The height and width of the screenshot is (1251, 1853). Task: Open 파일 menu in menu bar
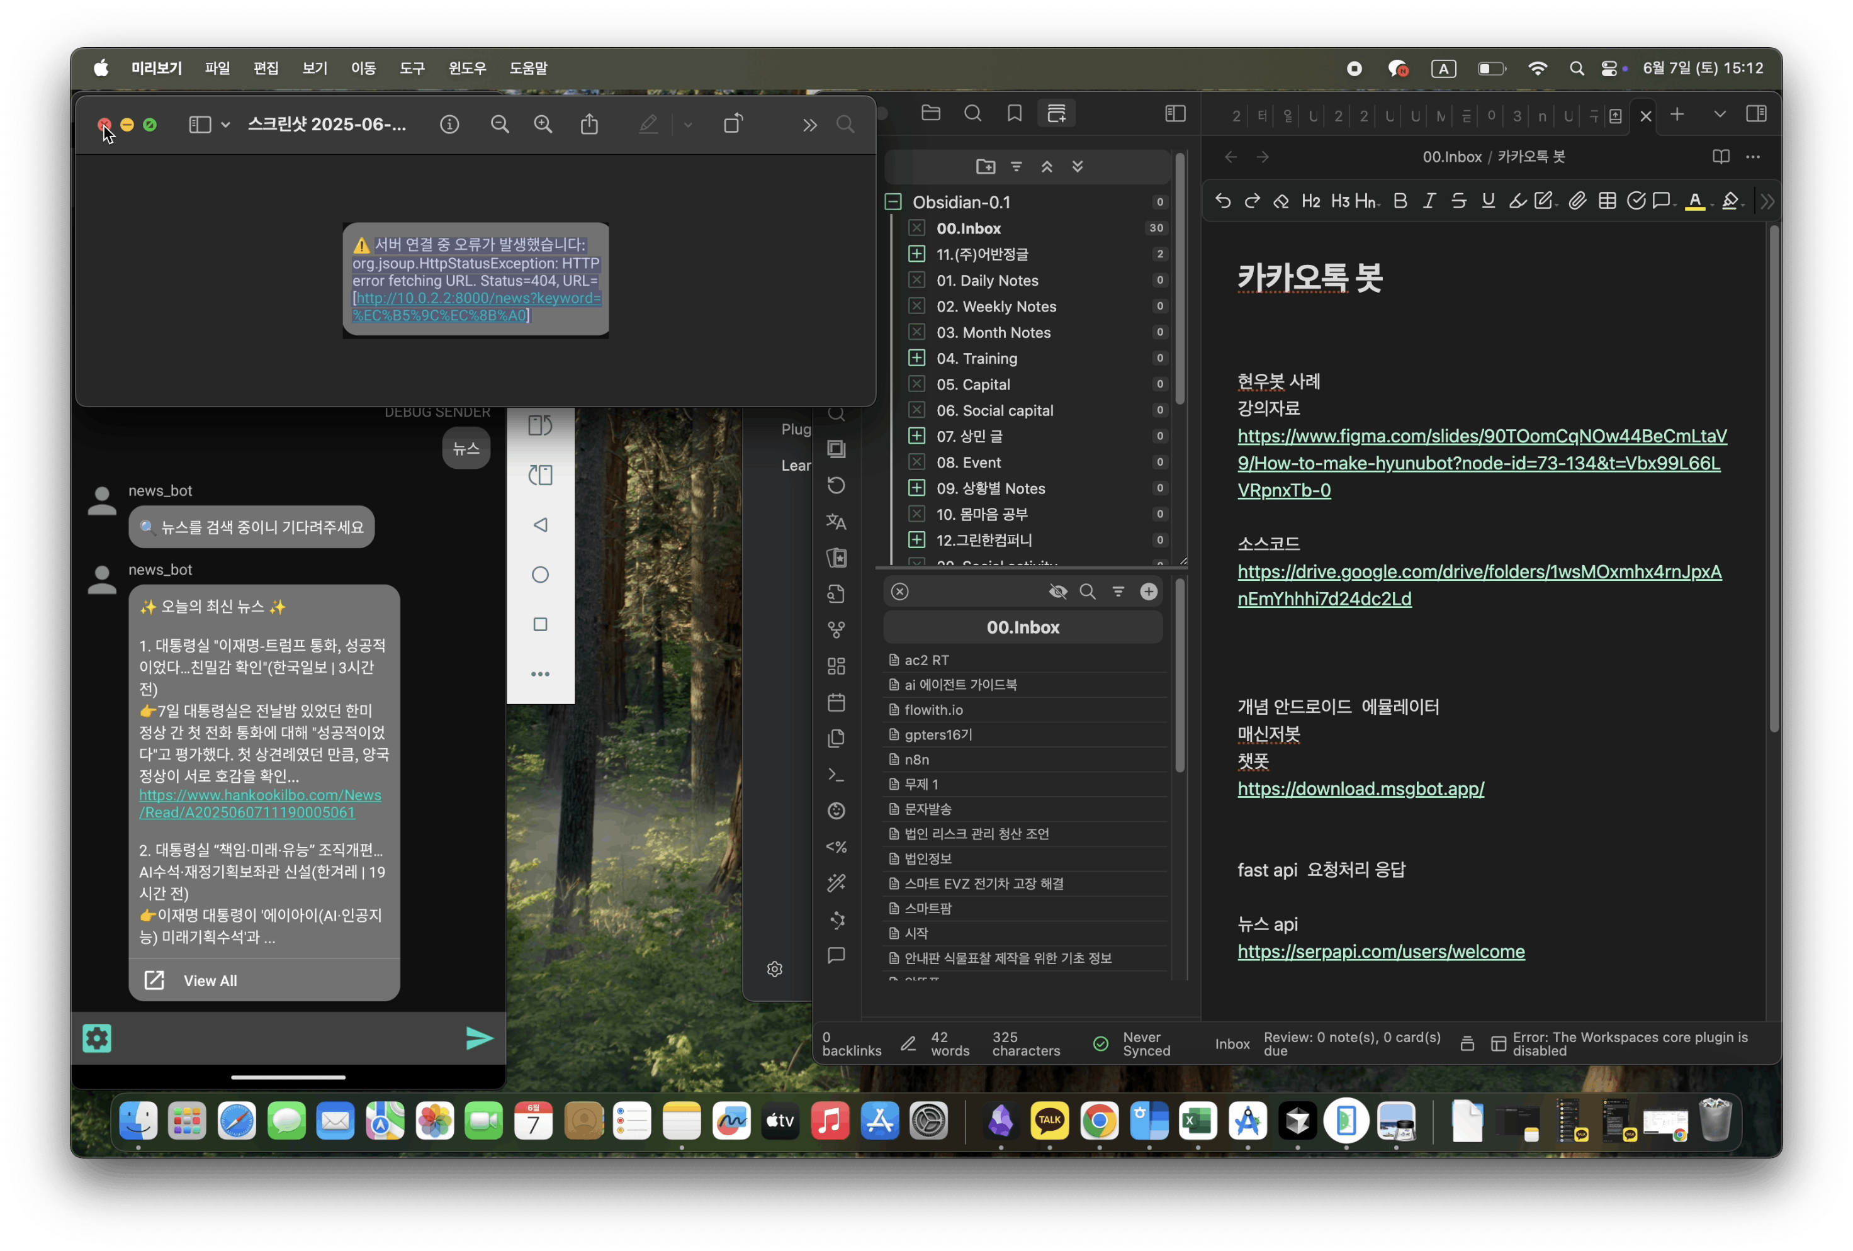217,69
